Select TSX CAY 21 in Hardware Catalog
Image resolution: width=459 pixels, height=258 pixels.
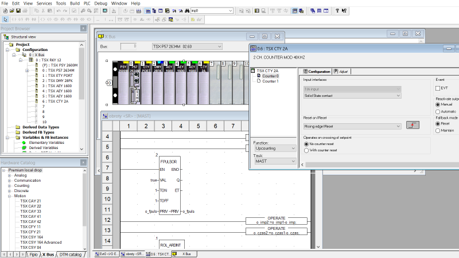[x=30, y=201]
